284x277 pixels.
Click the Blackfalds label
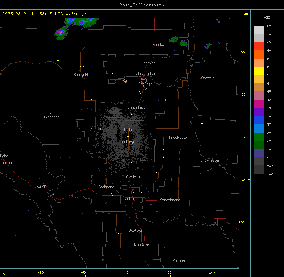145,73
